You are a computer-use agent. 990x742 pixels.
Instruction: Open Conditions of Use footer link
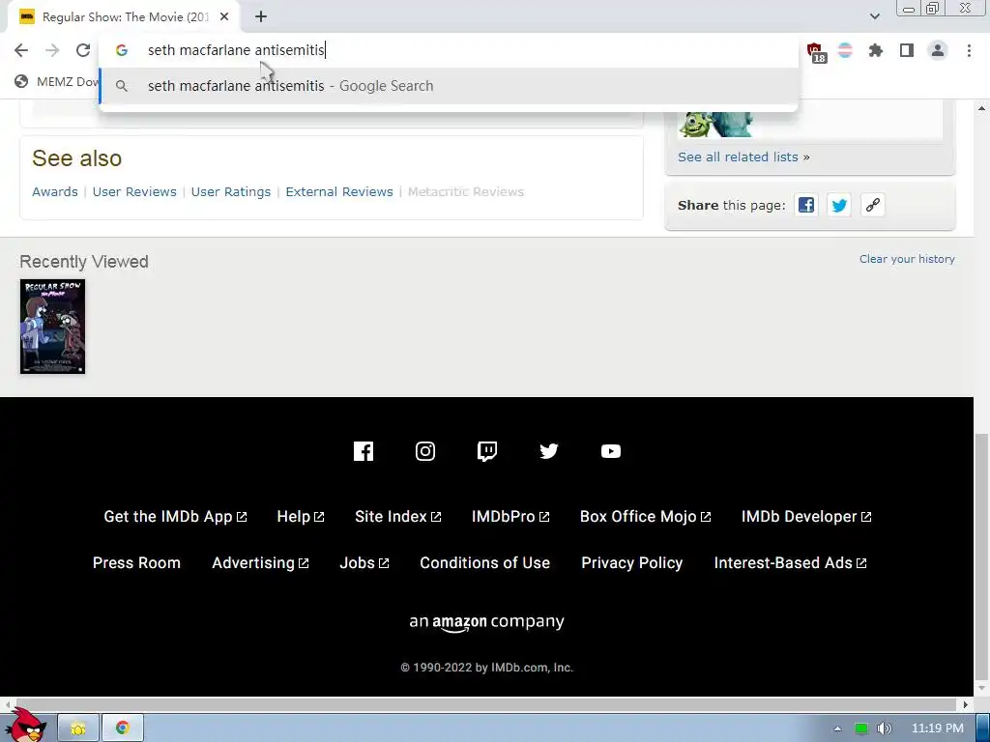[485, 563]
